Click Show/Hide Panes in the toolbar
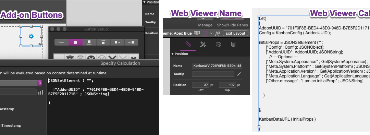 (232, 25)
